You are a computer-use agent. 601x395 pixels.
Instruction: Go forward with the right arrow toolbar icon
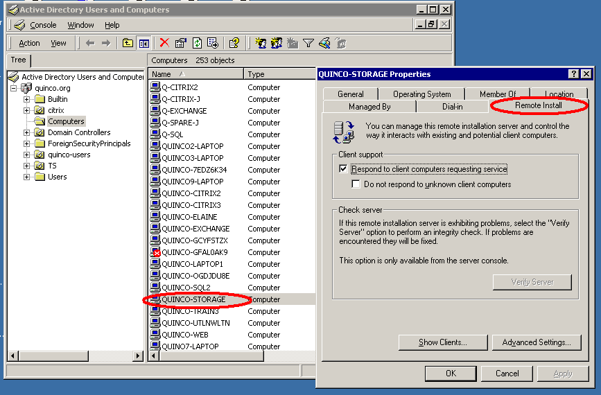[106, 43]
